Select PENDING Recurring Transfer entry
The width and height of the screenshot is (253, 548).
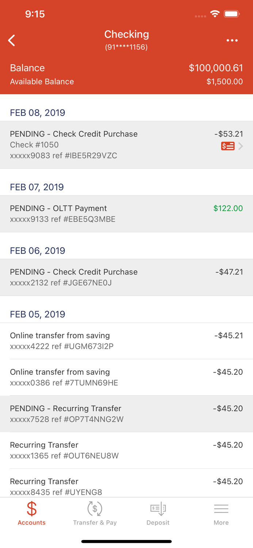(x=126, y=414)
